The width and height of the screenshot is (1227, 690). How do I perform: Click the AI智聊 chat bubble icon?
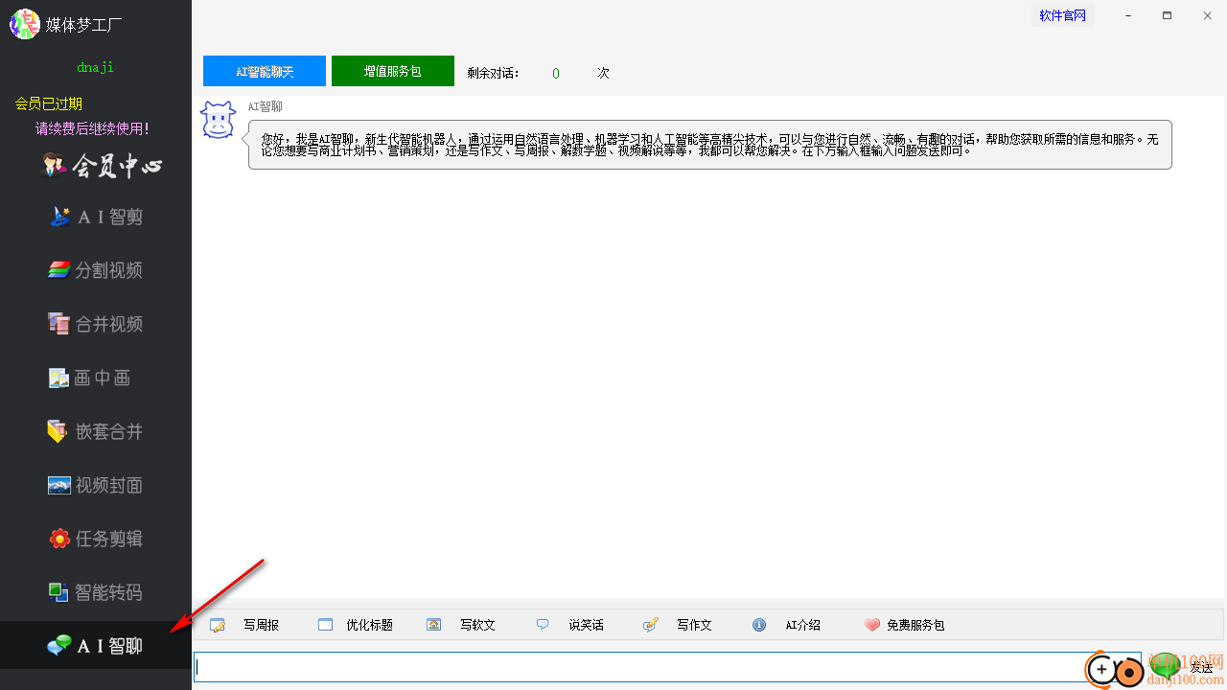(59, 646)
